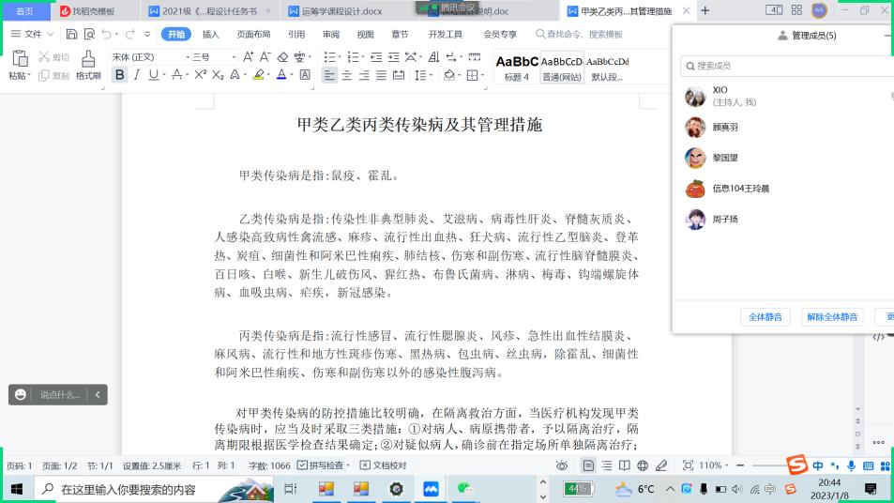Expand the font size dropdown 三号
The width and height of the screenshot is (894, 503).
coord(213,57)
